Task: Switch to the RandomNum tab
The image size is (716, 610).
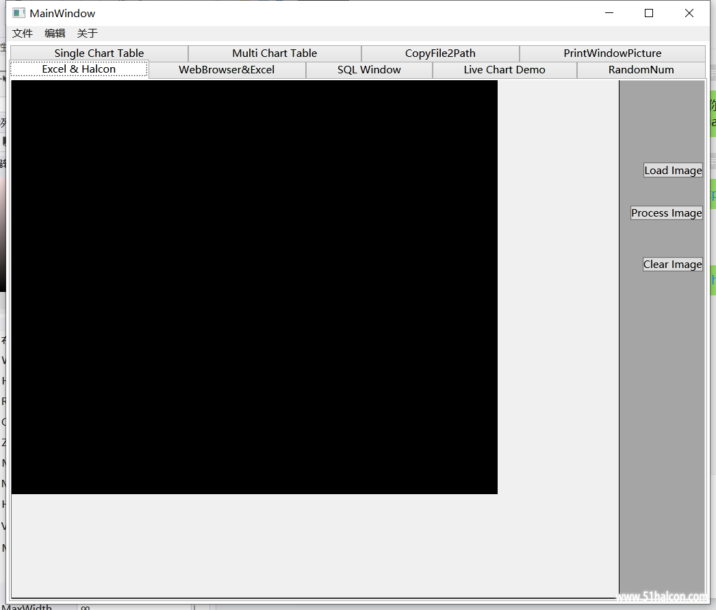Action: tap(641, 70)
